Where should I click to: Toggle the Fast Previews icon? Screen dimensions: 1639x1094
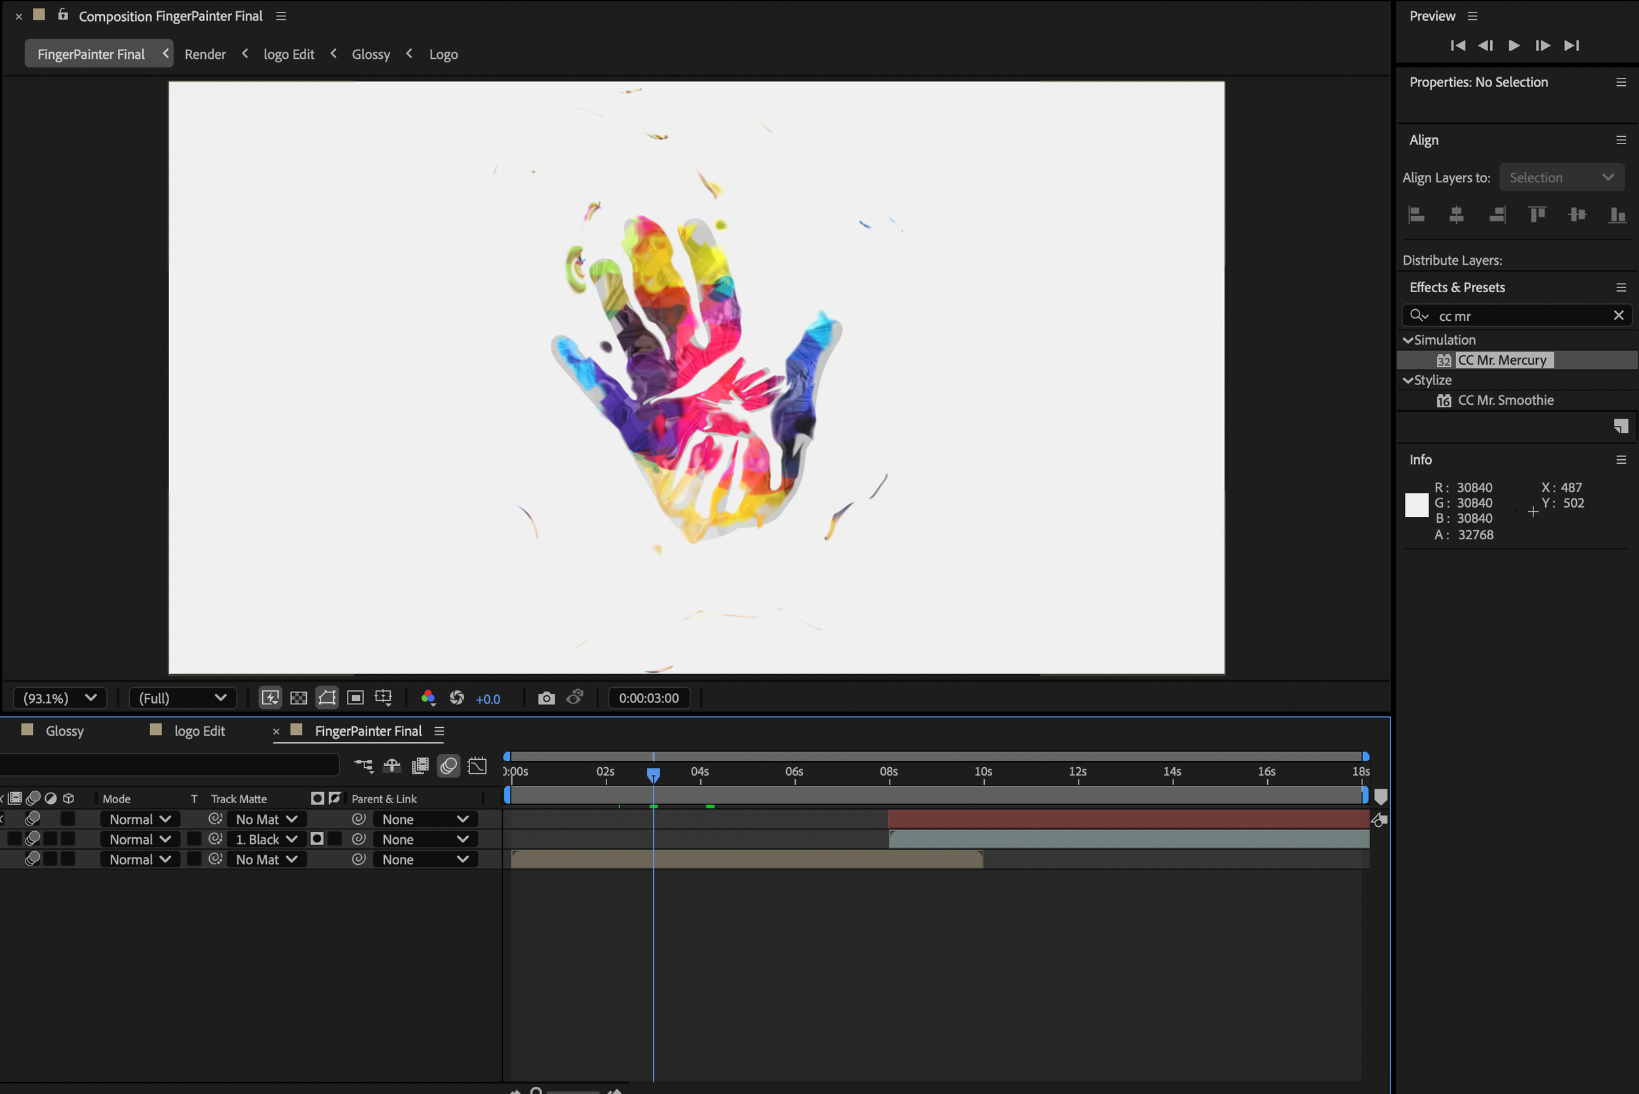[270, 698]
